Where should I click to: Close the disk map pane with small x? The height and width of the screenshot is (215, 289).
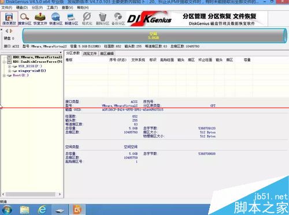[x=1, y=30]
